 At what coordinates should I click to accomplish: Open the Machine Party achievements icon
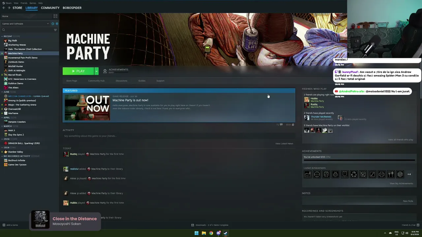[105, 71]
